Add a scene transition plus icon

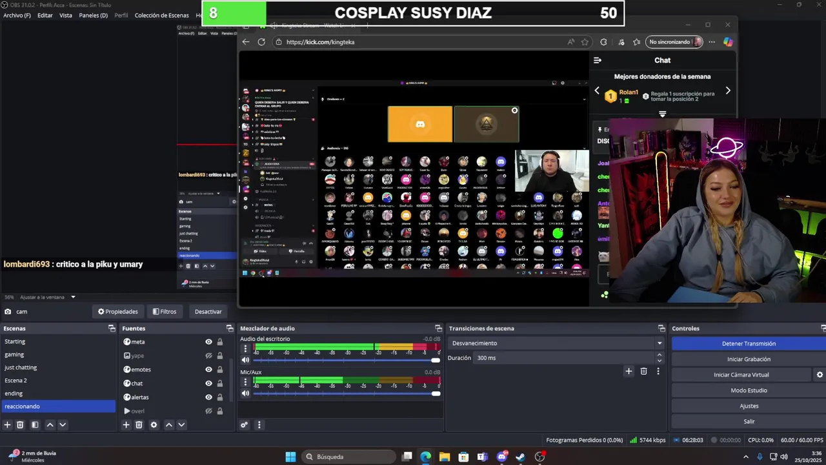coord(629,371)
